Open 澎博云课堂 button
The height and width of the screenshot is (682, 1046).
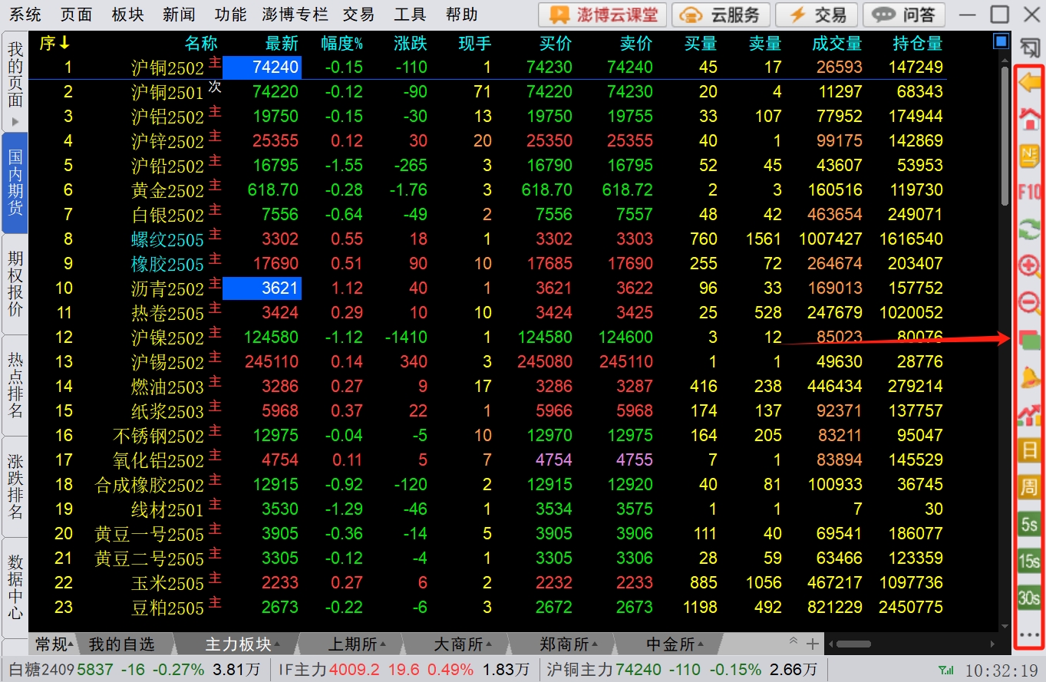[602, 15]
